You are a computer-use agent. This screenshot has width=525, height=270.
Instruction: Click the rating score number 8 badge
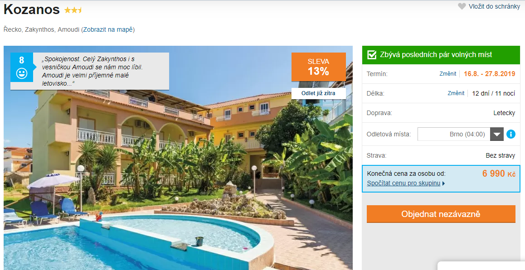[22, 67]
